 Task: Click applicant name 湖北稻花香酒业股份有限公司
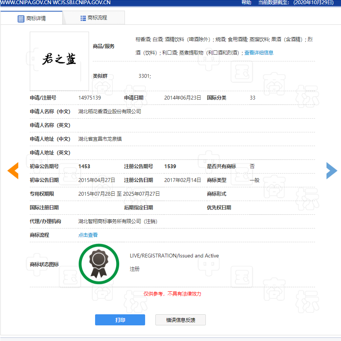coord(110,111)
